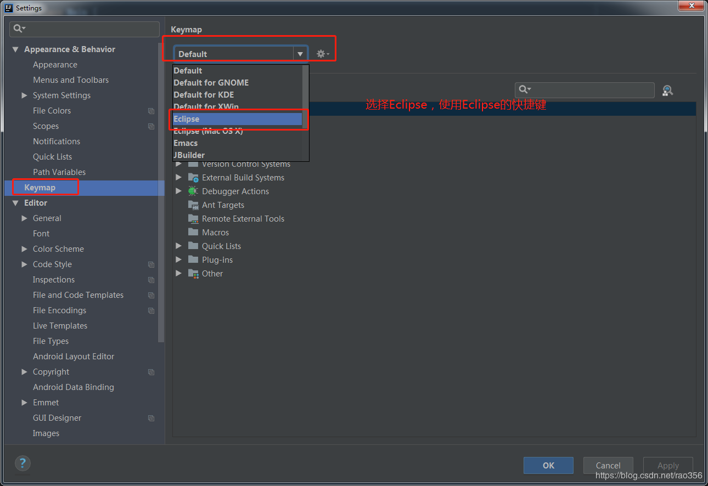This screenshot has width=708, height=486.
Task: Open Menus and Toolbars settings
Action: point(71,80)
